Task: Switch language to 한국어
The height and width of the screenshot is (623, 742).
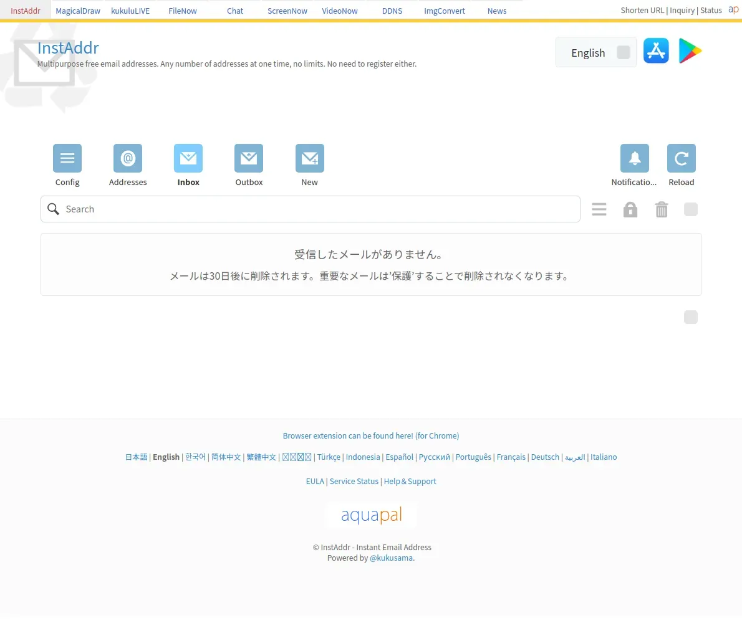Action: [x=195, y=457]
